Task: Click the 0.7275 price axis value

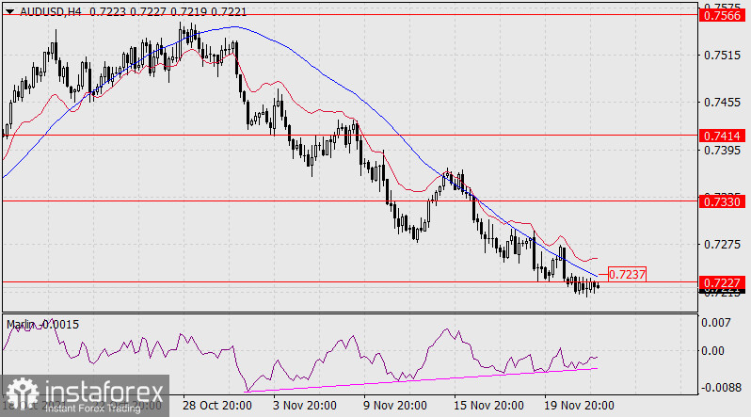Action: pos(721,245)
